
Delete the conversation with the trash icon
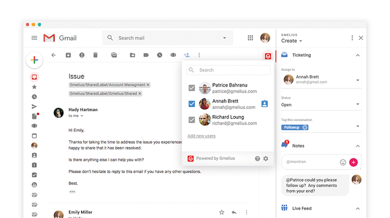click(x=95, y=55)
